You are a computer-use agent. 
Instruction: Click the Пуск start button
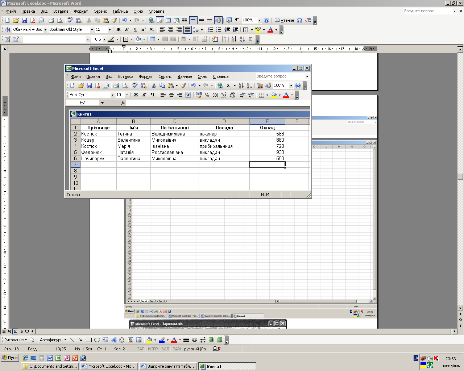pos(10,358)
